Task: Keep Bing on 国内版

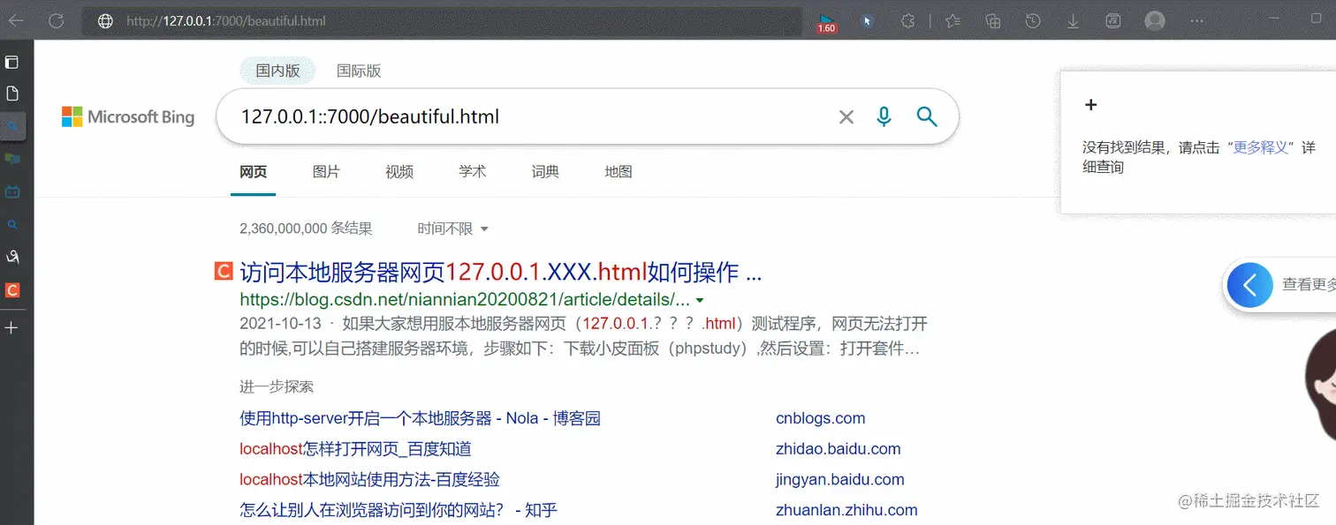Action: click(277, 70)
